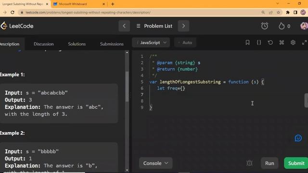Click the LeetCode logo

(17, 26)
